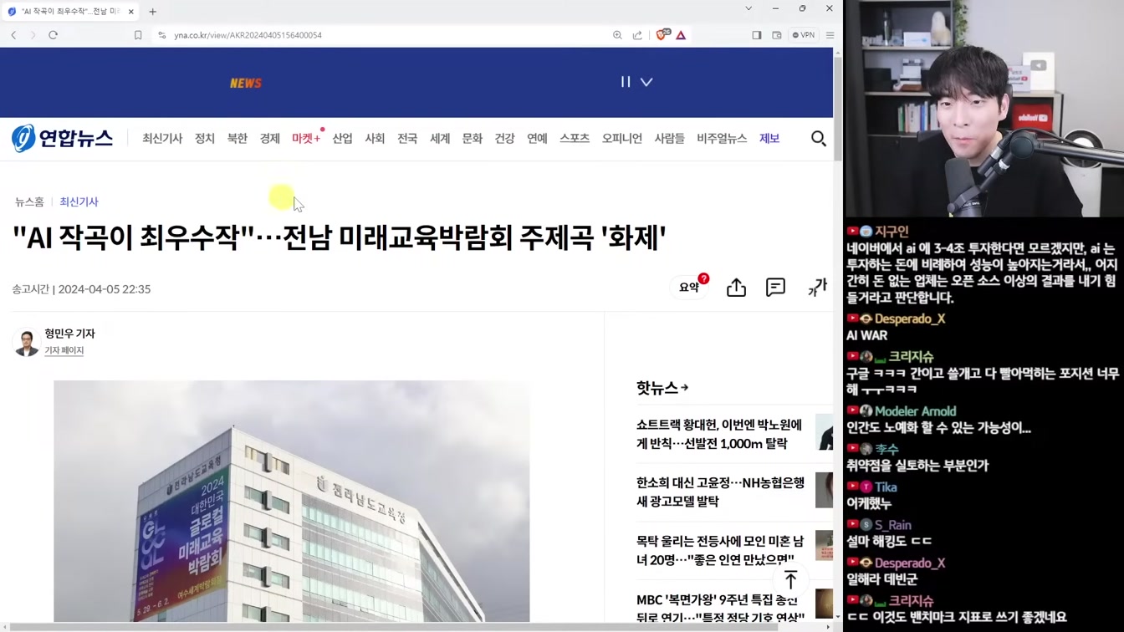Image resolution: width=1124 pixels, height=632 pixels.
Task: Open the 스포츠 section
Action: click(x=575, y=138)
